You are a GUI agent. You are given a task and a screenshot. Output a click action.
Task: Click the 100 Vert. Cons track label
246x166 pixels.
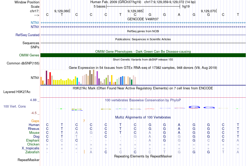pyautogui.click(x=15, y=106)
